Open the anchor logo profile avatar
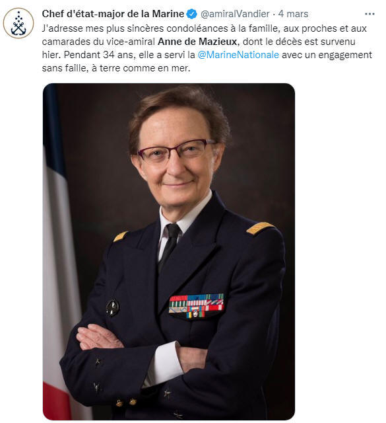 (18, 23)
